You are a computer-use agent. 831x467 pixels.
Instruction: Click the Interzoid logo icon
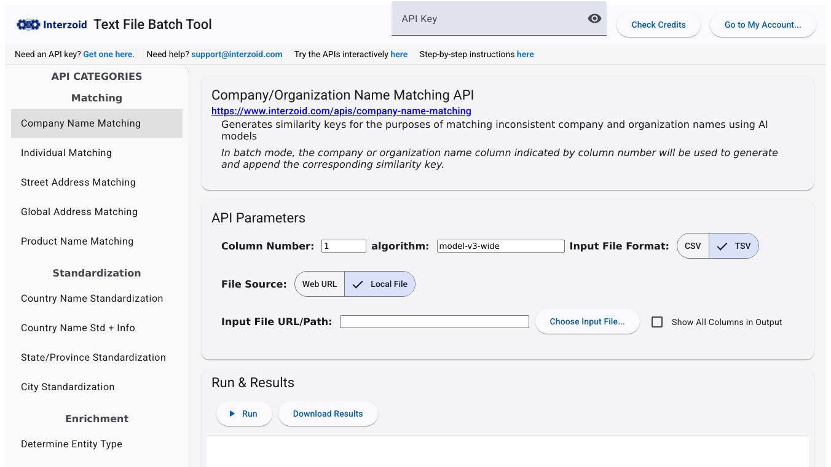tap(28, 25)
